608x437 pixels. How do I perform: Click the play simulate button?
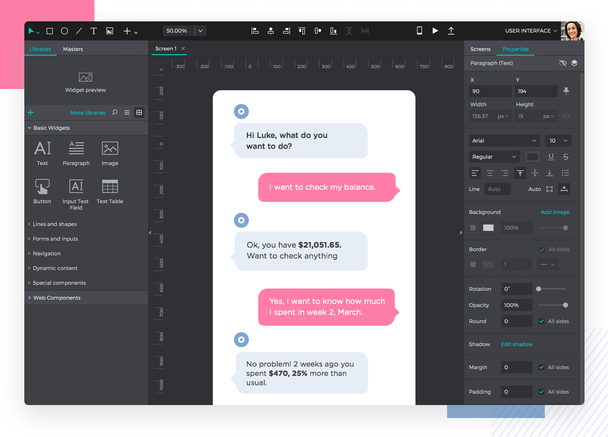(435, 31)
